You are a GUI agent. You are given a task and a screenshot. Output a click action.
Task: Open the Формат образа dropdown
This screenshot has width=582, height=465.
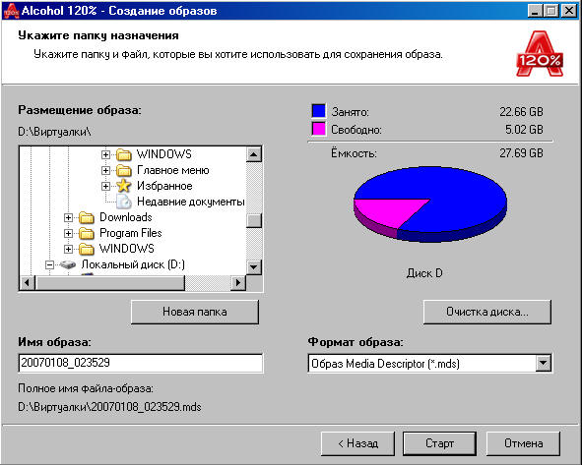click(543, 363)
